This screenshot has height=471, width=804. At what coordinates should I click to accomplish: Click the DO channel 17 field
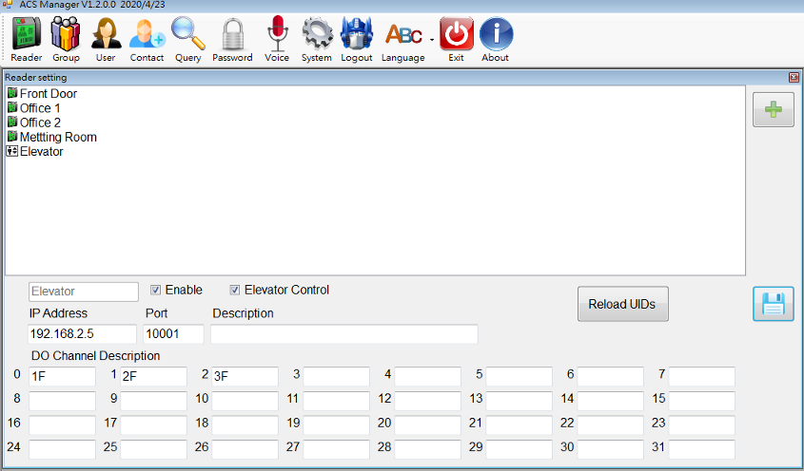click(x=153, y=425)
